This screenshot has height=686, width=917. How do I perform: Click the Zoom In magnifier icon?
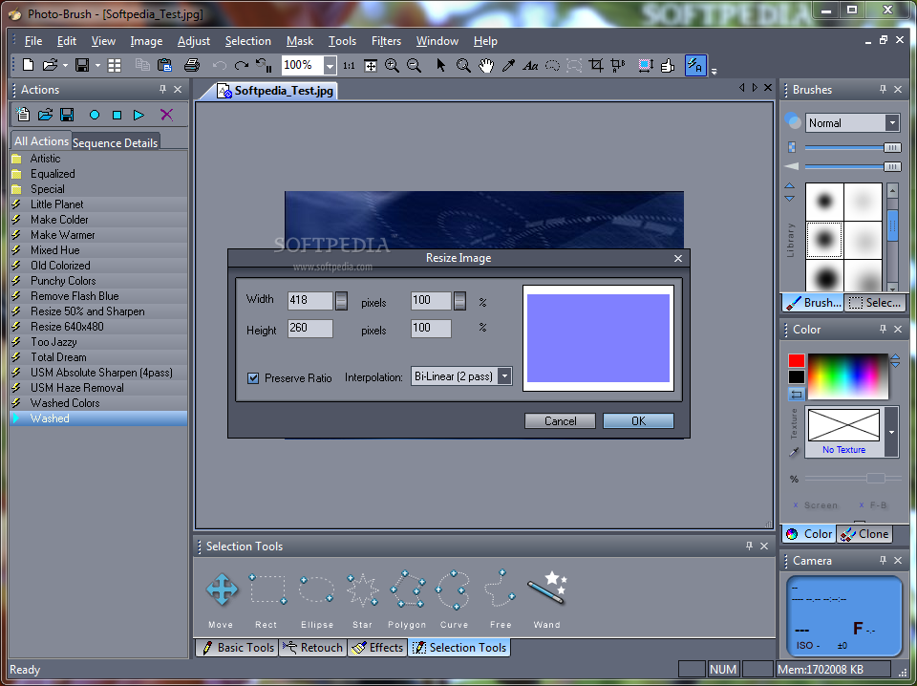(x=392, y=65)
